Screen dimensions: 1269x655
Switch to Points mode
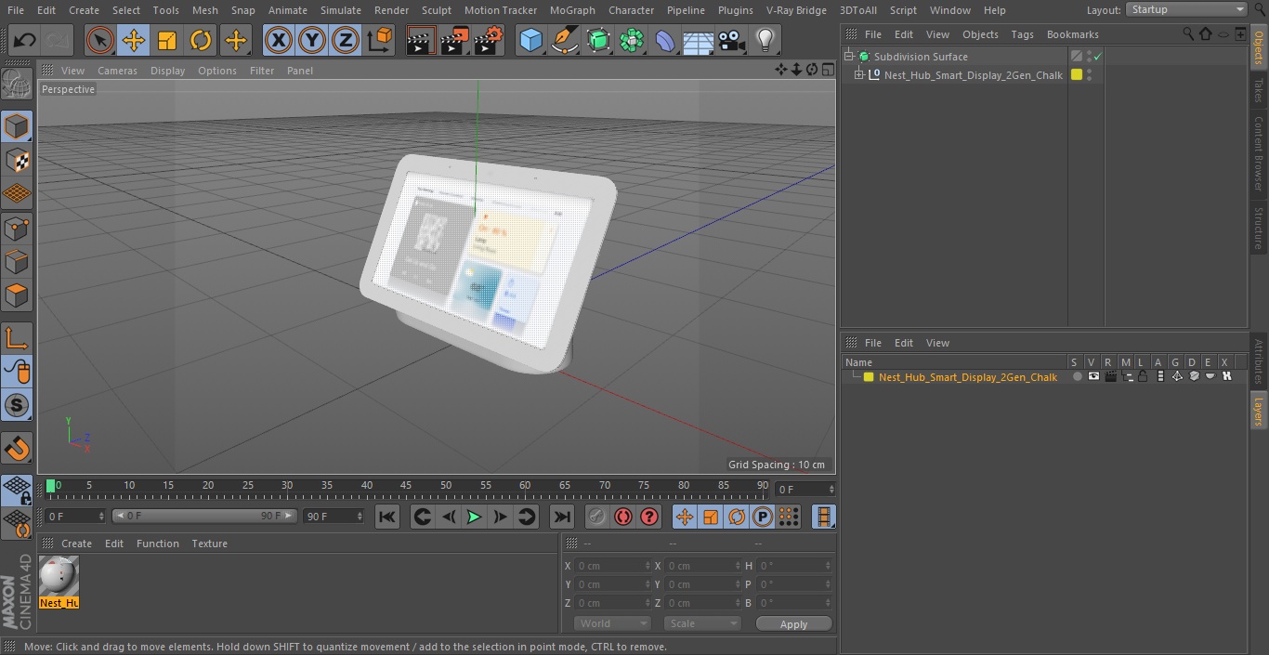(x=17, y=229)
